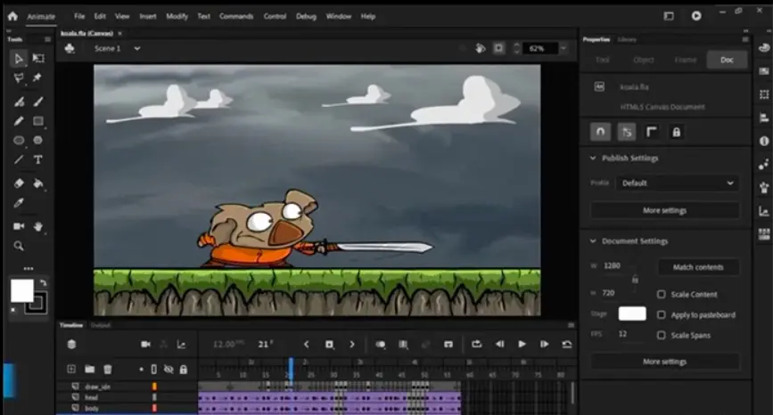773x415 pixels.
Task: Select the Asset Warp pin tool
Action: point(37,77)
